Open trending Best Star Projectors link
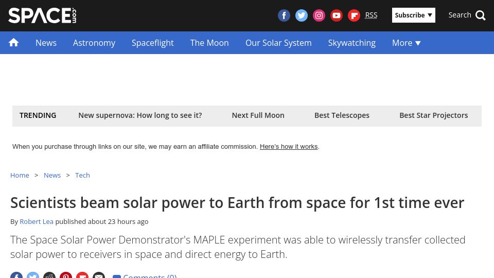This screenshot has height=278, width=494. (433, 115)
